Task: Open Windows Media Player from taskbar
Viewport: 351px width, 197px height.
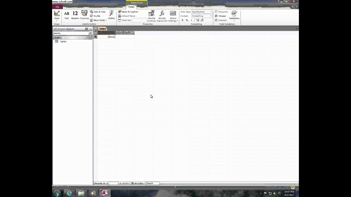Action: coord(93,193)
